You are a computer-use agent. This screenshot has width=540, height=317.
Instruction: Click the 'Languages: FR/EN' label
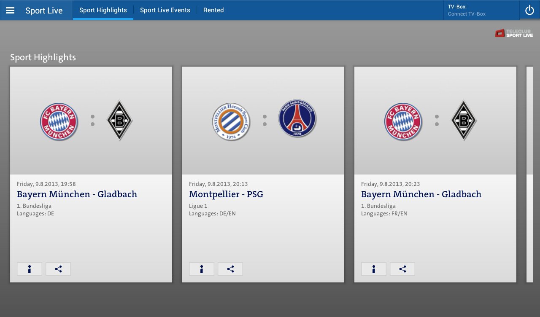click(384, 214)
